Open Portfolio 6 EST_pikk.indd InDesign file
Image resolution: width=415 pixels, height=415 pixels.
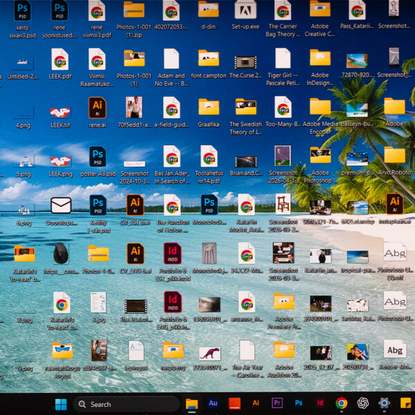click(x=172, y=254)
